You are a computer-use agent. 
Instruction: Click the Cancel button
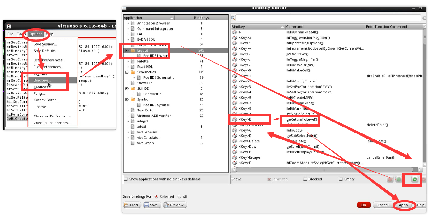(x=383, y=205)
